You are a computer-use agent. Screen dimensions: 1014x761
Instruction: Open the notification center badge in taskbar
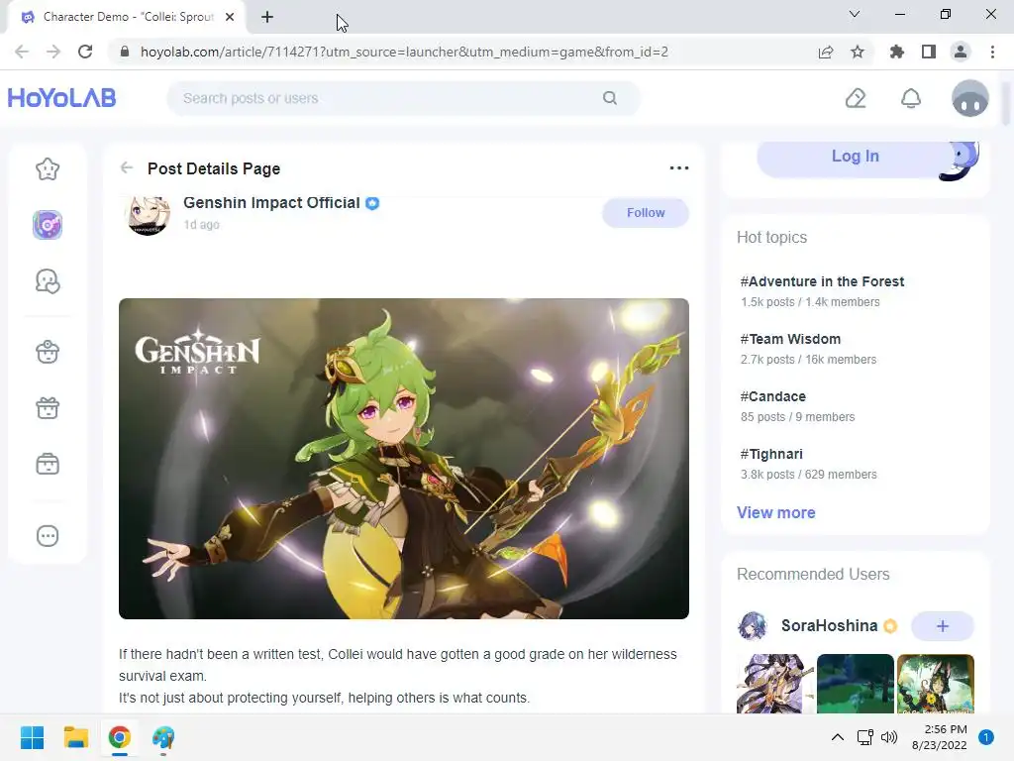click(986, 737)
